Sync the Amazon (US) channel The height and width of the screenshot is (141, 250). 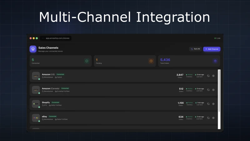[208, 76]
